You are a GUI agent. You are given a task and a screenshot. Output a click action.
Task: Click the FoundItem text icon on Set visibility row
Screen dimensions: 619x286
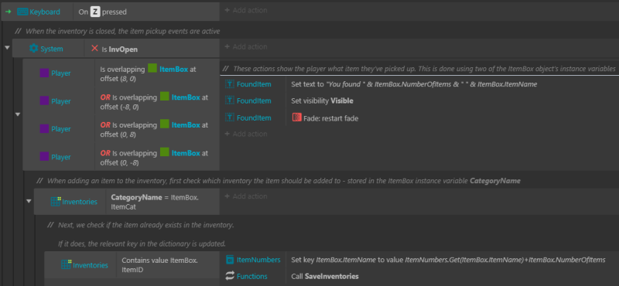(230, 100)
